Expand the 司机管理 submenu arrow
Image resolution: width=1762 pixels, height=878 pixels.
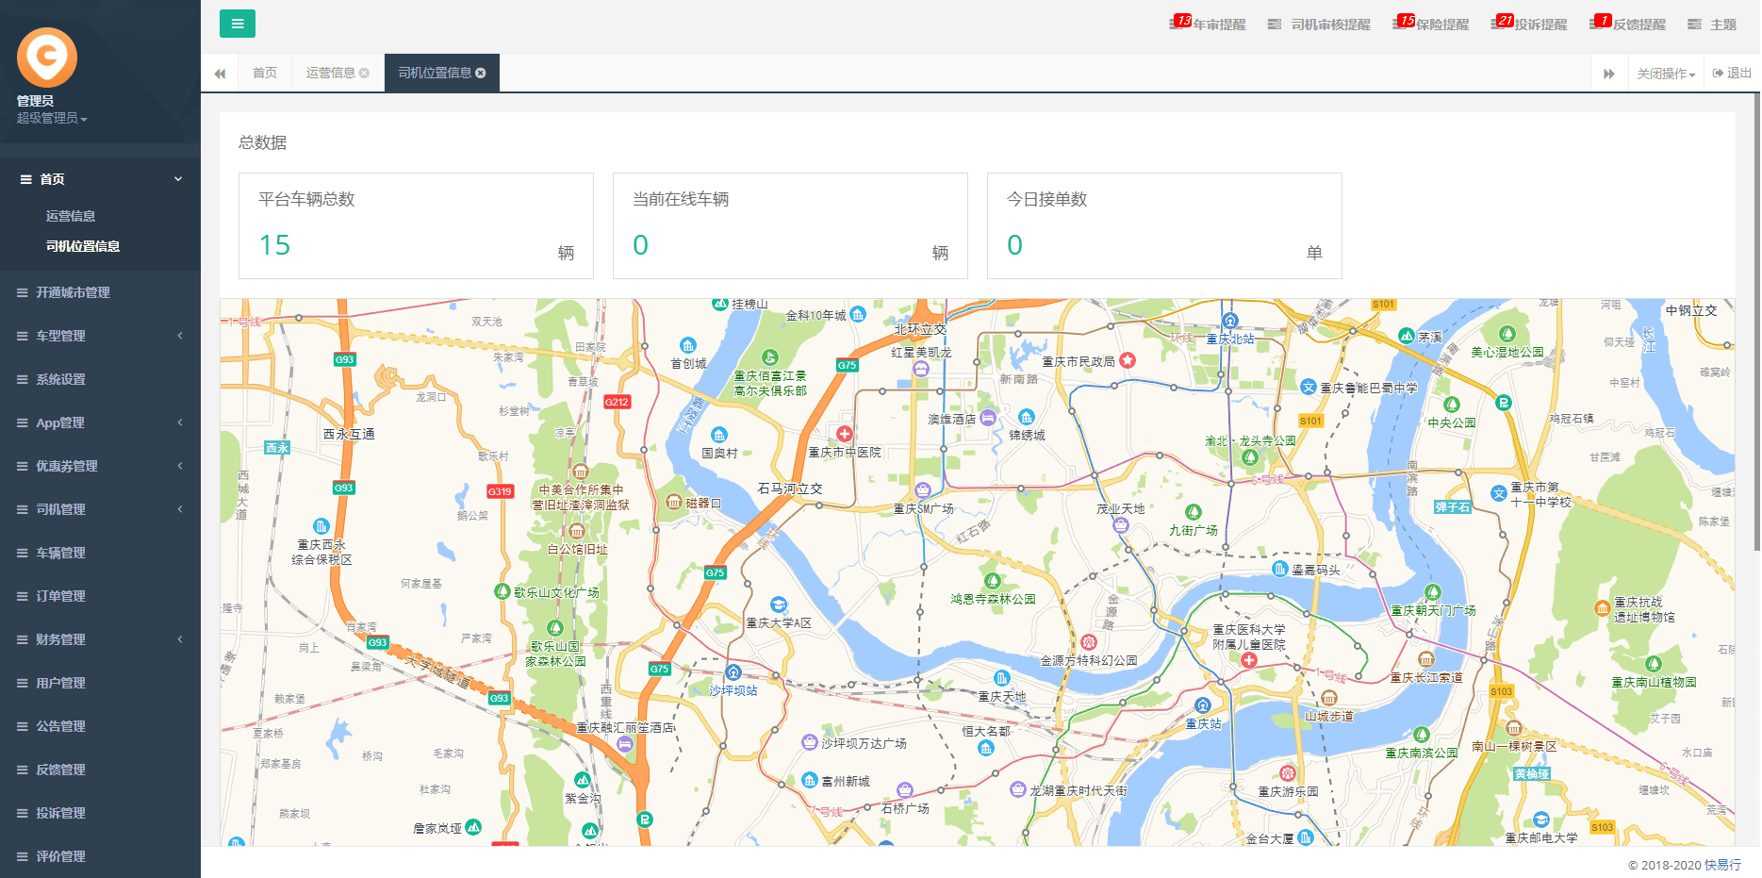tap(179, 509)
